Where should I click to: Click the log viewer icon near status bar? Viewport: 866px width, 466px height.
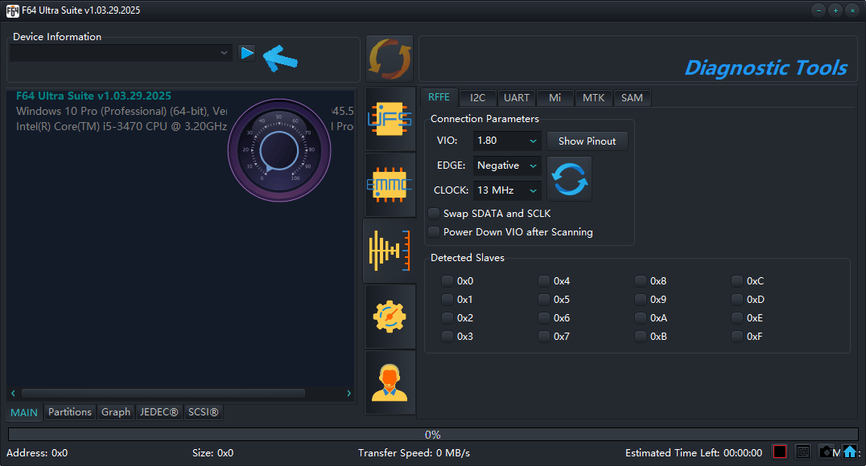click(802, 452)
